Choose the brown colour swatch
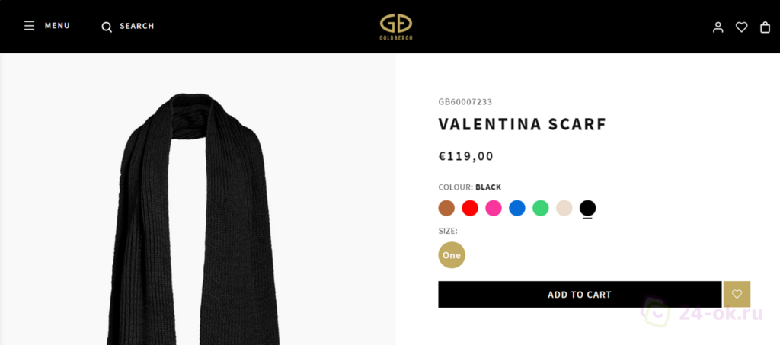780x345 pixels. tap(446, 208)
